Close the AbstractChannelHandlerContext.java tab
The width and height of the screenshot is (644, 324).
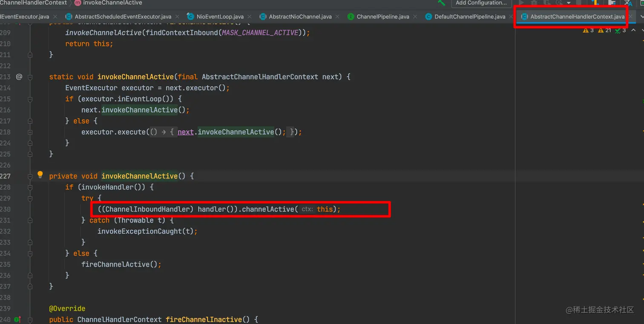(630, 17)
